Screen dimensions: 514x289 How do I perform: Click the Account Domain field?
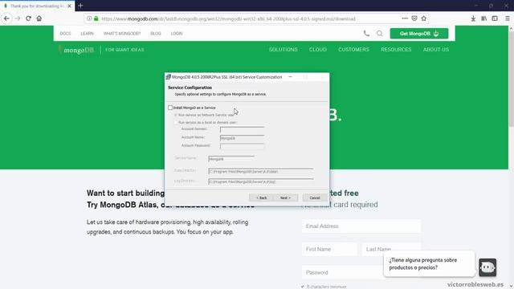tap(242, 130)
